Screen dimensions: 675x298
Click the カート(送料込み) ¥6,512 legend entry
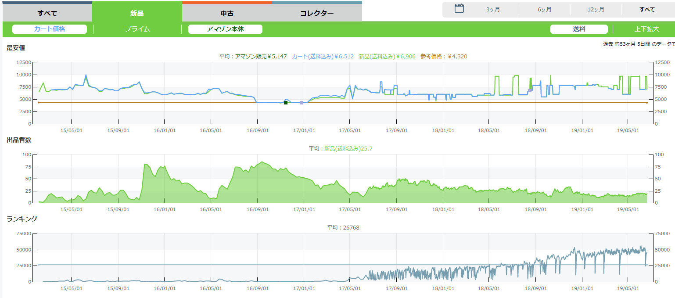tap(323, 56)
